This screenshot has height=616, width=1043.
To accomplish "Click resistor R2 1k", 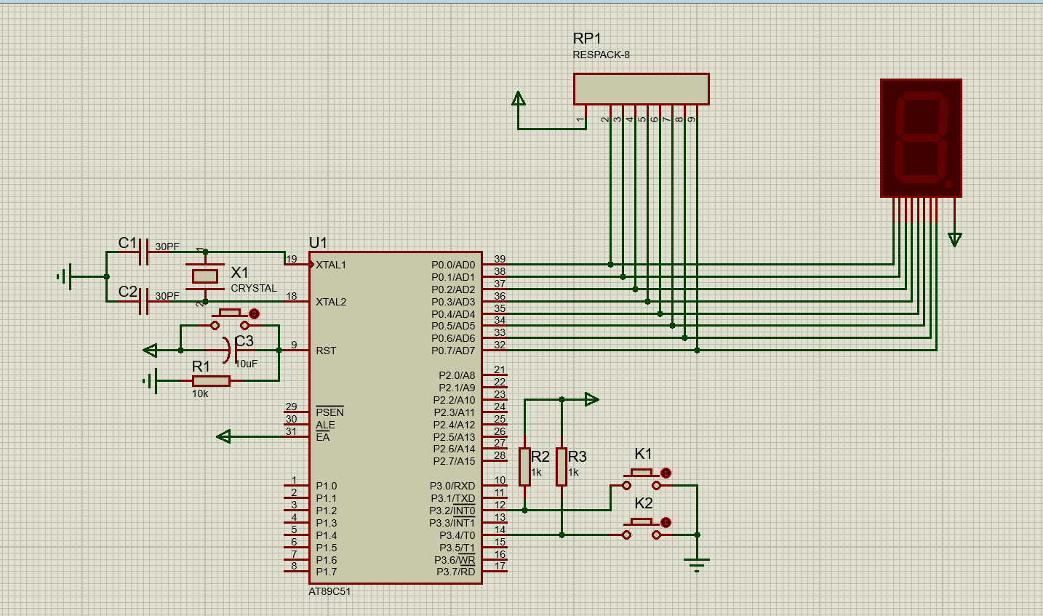I will (x=524, y=466).
